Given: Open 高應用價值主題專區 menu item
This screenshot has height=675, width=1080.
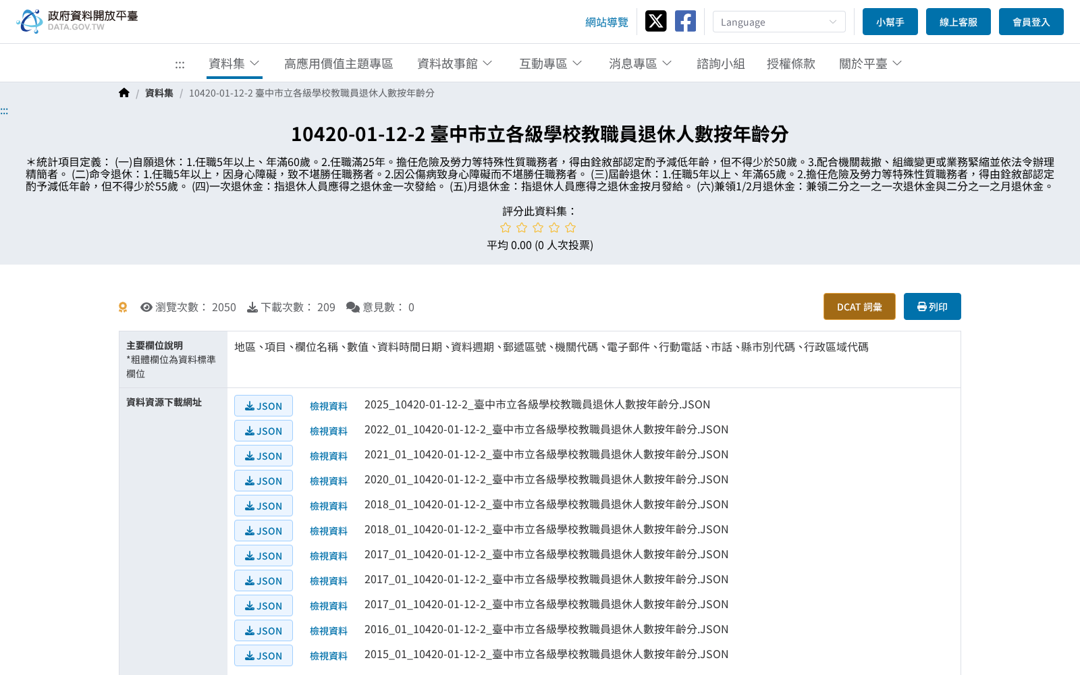Looking at the screenshot, I should click(338, 63).
